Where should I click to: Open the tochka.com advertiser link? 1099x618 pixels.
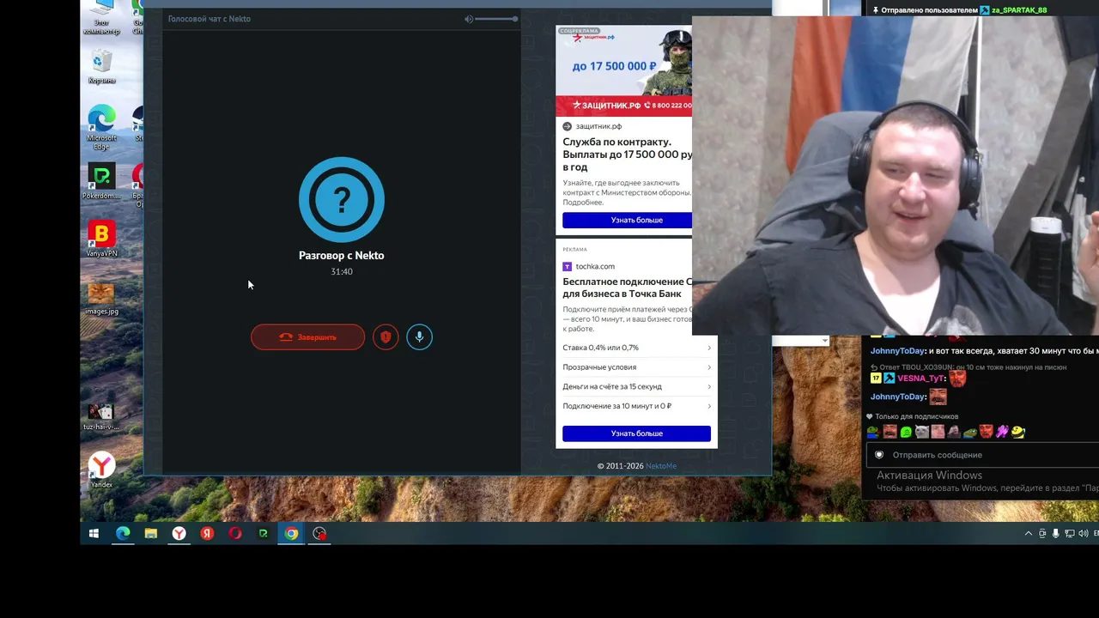[x=595, y=266]
